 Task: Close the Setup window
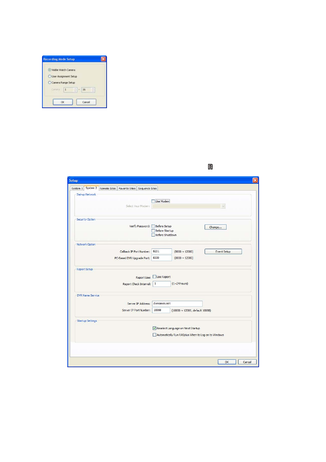coord(255,180)
